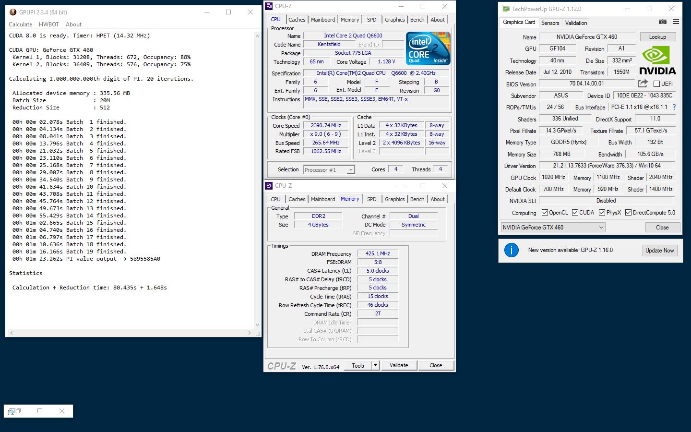Screen dimensions: 691x432
Task: Open the Tools dropdown arrow in CPU-Z
Action: pos(375,365)
